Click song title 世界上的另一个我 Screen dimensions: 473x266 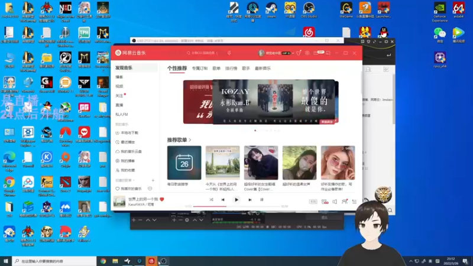tap(143, 199)
